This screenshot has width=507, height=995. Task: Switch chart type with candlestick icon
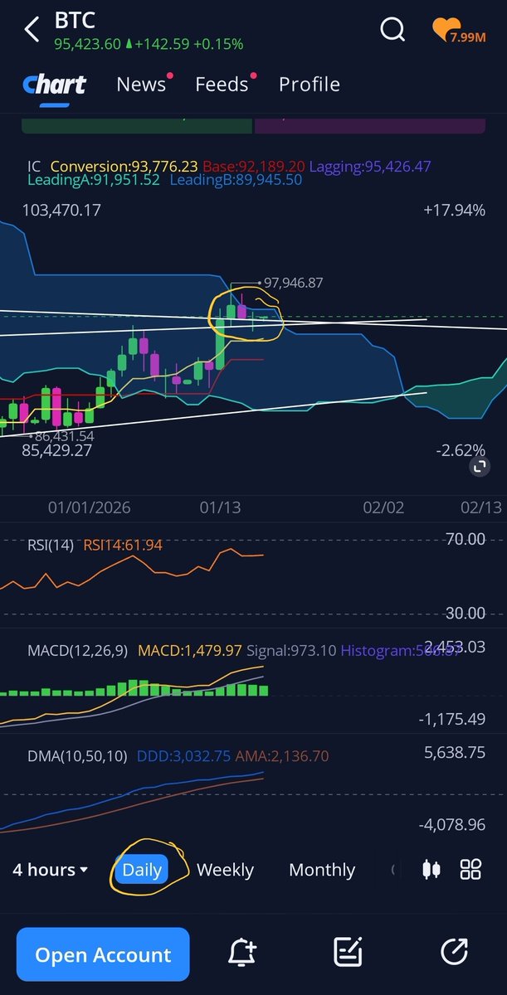click(431, 869)
